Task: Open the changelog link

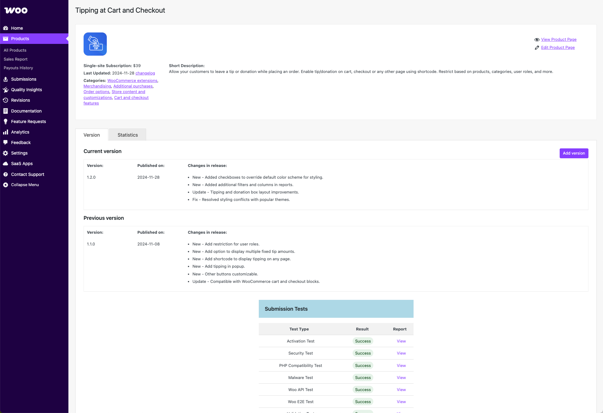Action: pos(145,73)
